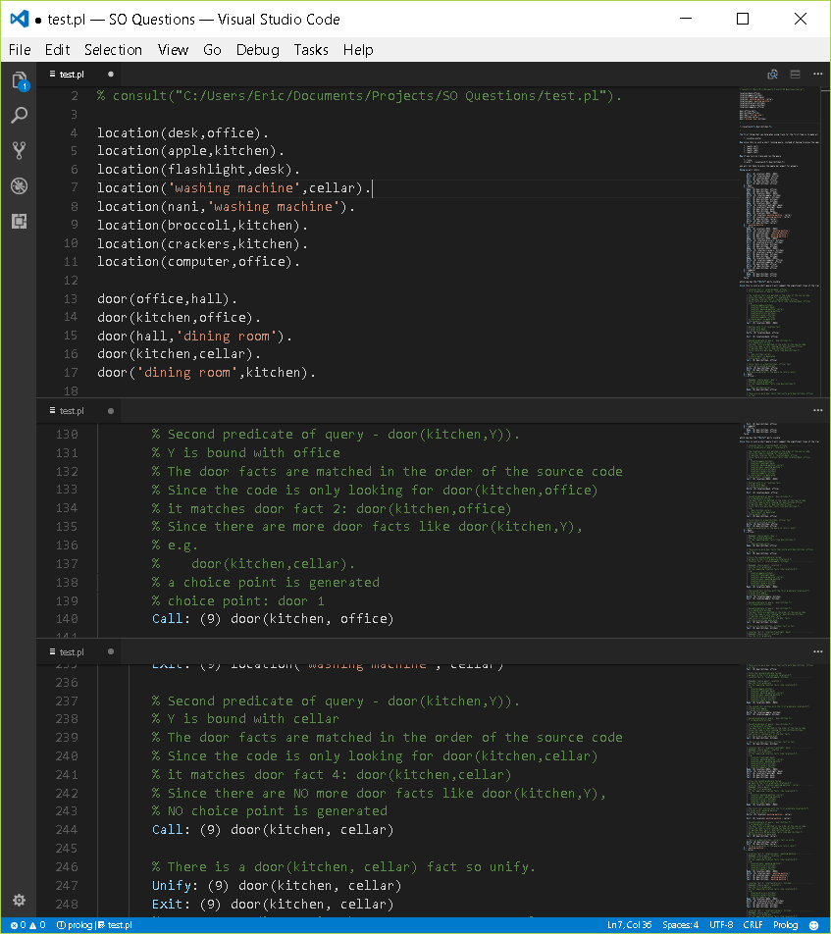Change end-of-line sequence via CRLF

point(753,925)
